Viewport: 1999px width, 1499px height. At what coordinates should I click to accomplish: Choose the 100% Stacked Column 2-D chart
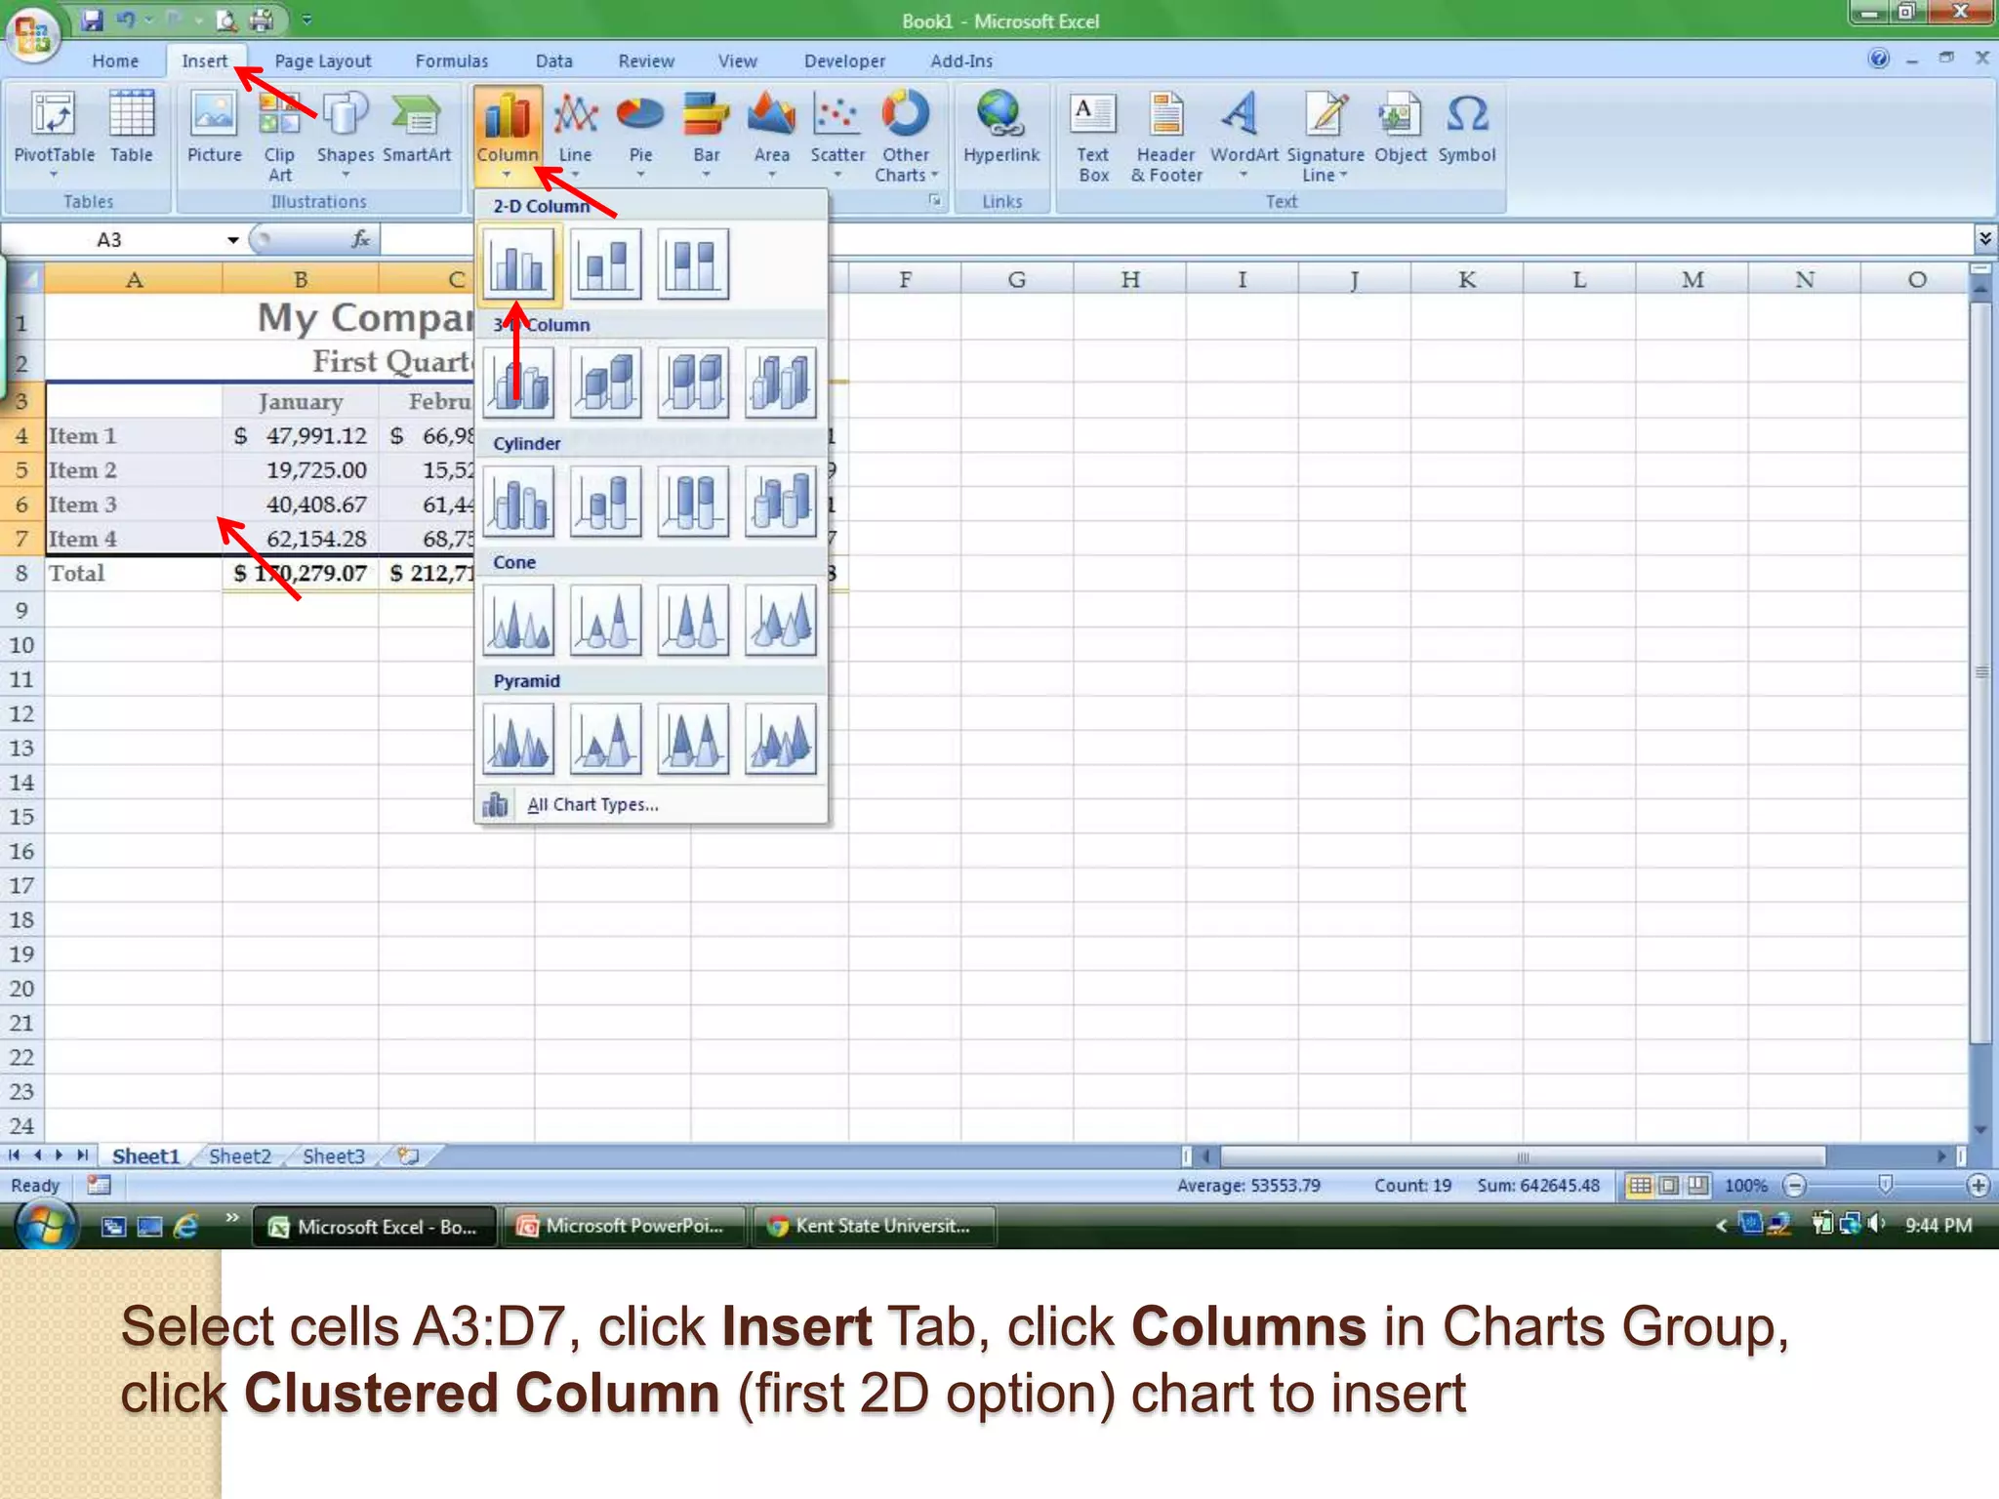pos(693,263)
